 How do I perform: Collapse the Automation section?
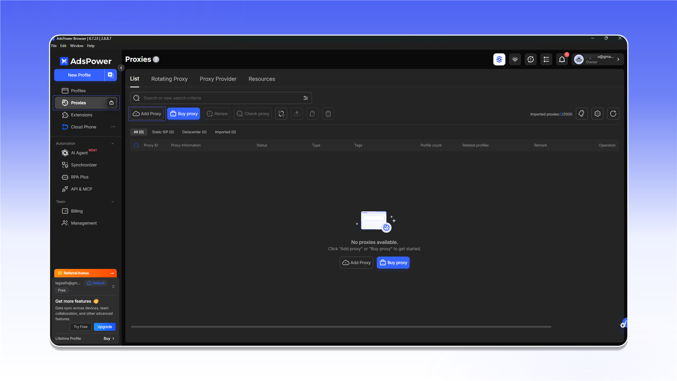click(113, 144)
